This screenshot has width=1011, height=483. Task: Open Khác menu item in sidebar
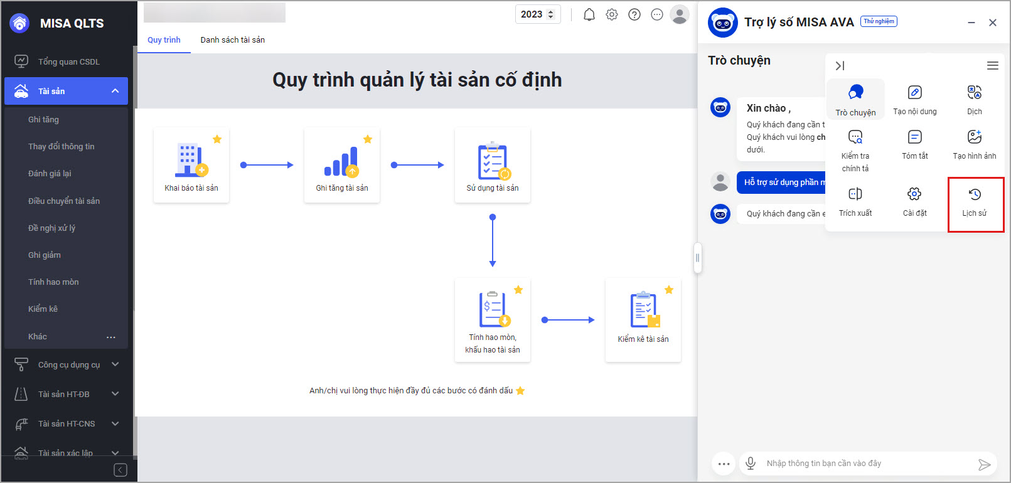point(38,336)
